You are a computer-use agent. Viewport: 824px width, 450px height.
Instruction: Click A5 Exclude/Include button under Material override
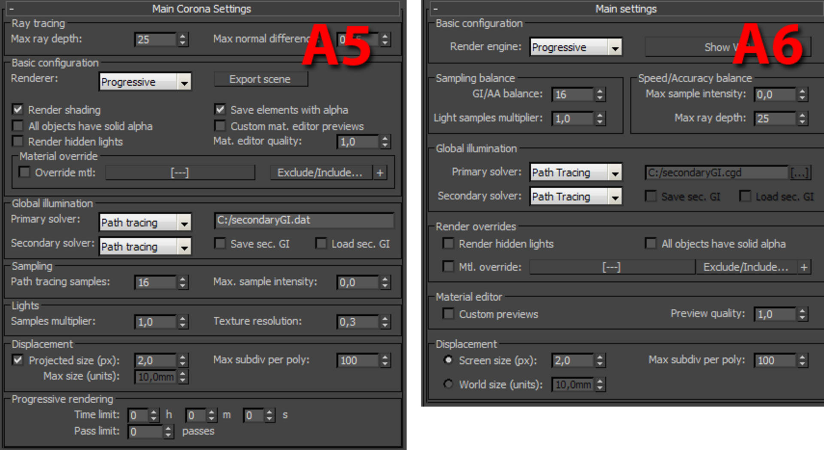coord(320,172)
